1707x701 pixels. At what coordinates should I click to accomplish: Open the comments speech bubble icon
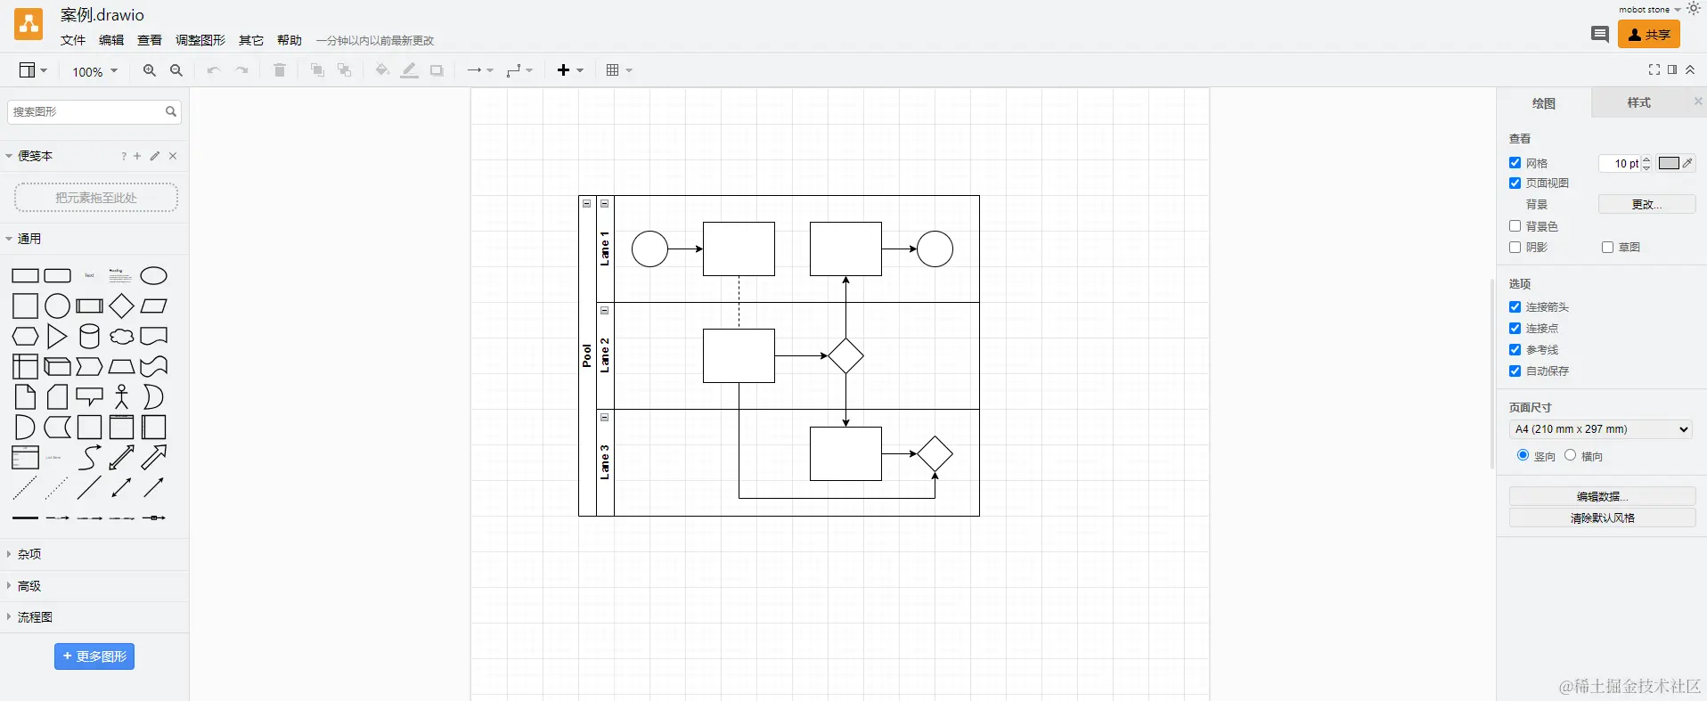1599,35
